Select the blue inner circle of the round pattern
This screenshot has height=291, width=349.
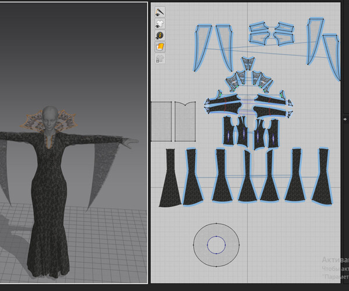coord(216,245)
